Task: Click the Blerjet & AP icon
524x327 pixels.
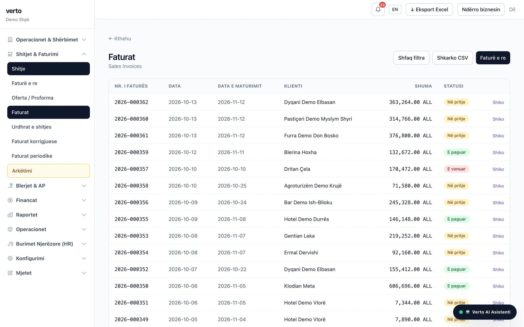Action: click(x=10, y=186)
